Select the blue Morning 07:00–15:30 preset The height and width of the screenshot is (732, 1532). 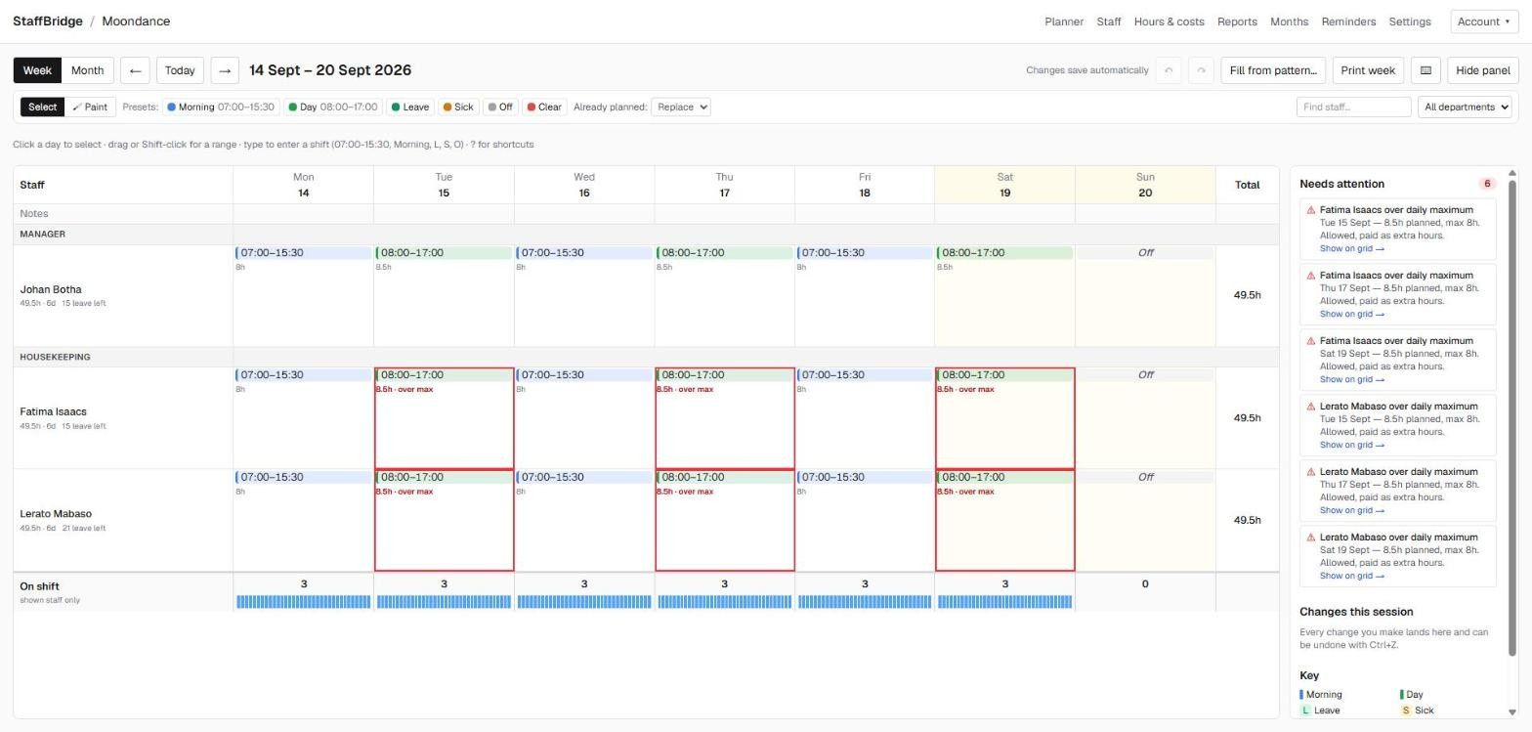click(221, 108)
